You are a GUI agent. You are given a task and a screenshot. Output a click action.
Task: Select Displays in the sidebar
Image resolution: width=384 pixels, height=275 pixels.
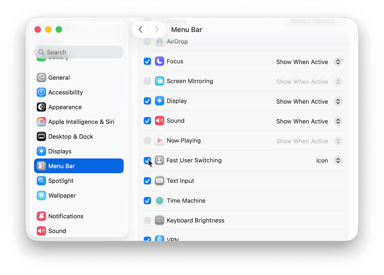coord(60,151)
